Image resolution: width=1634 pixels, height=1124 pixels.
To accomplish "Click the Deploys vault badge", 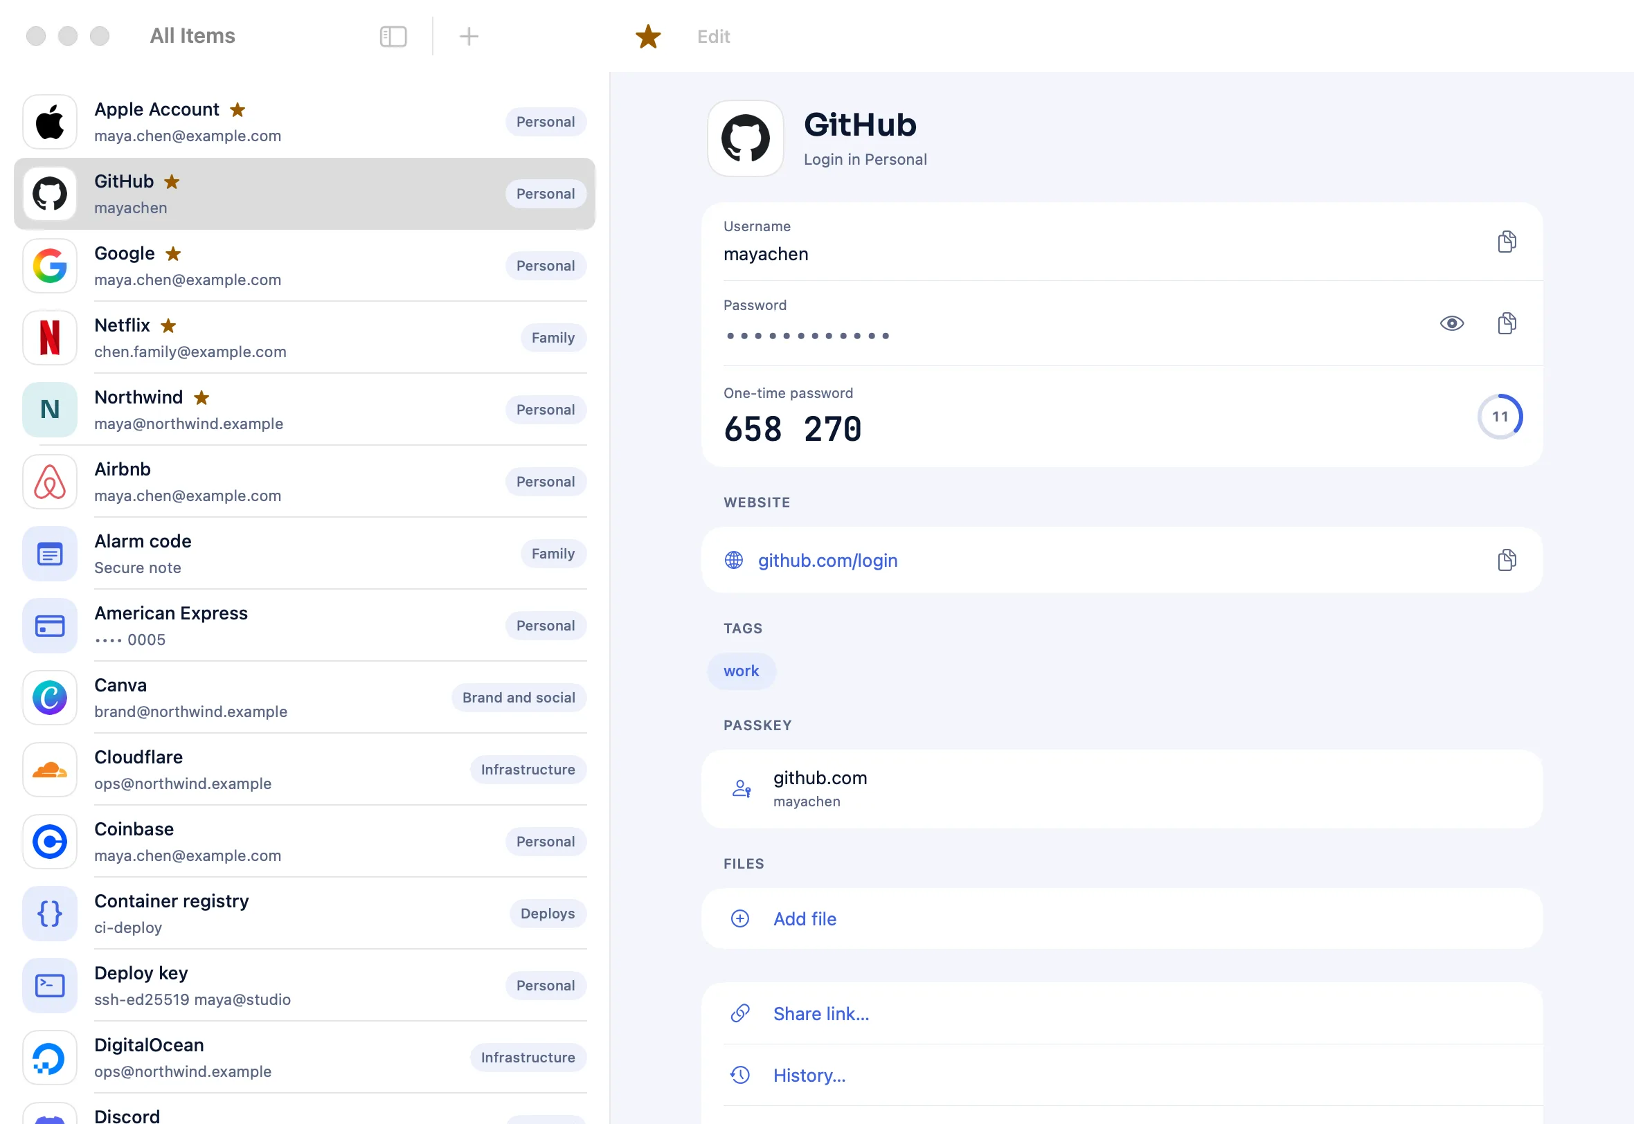I will tap(547, 914).
